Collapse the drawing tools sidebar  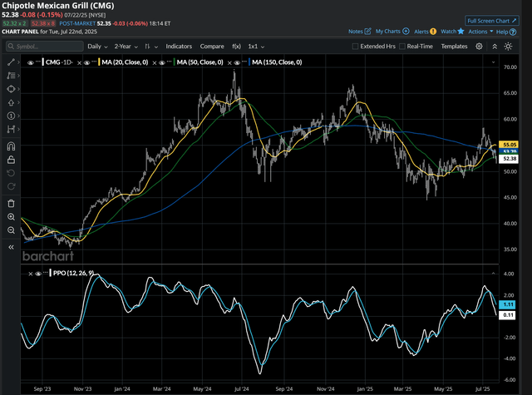click(x=11, y=247)
